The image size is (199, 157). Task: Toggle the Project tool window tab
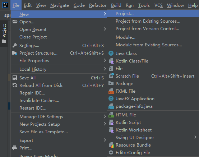click(4, 33)
